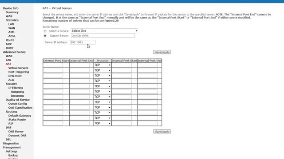Viewport: 284px width, 159px height.
Task: Open the DSL sidebar link
Action: point(8,140)
